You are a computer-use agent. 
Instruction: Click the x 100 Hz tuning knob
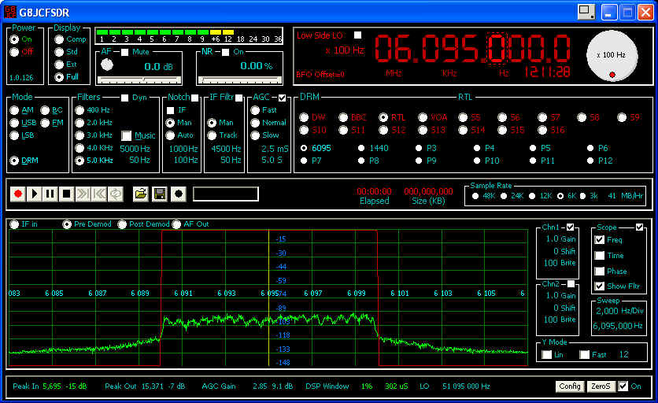[611, 55]
